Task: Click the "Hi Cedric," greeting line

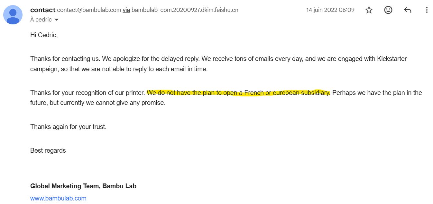Action: pyautogui.click(x=44, y=35)
